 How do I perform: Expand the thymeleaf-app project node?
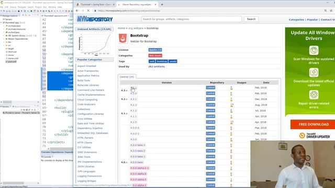[x=1, y=22]
